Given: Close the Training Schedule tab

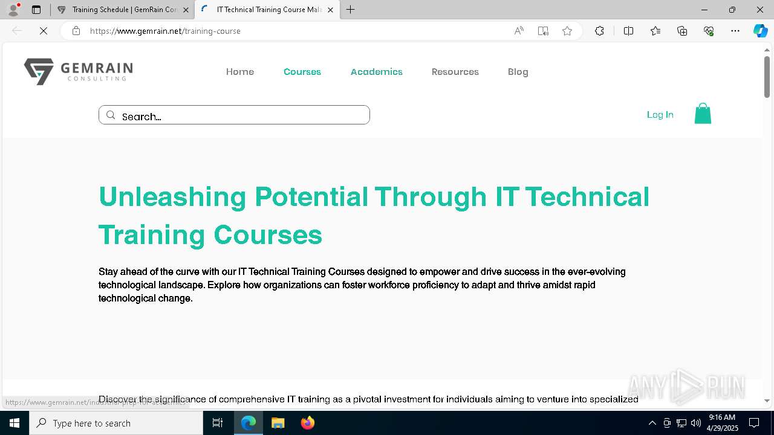Looking at the screenshot, I should point(186,10).
